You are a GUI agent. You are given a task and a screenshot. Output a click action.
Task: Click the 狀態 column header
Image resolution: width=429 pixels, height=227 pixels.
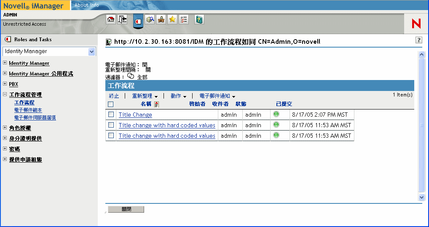[x=241, y=104]
